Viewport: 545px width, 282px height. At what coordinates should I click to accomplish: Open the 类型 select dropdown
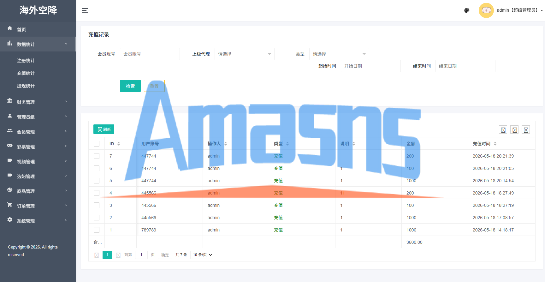click(339, 54)
